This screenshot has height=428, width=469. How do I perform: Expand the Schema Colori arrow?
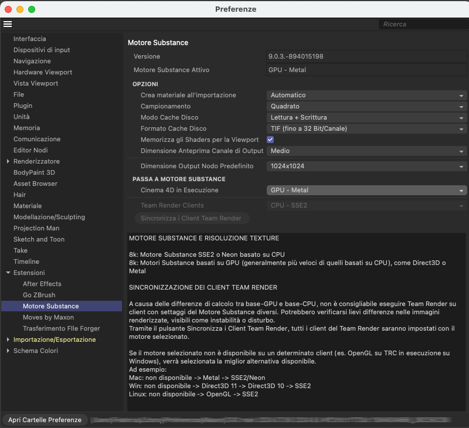pos(8,351)
